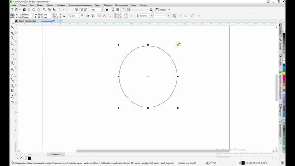The image size is (295, 166).
Task: Select the Pick tool in the toolbox
Action: pyautogui.click(x=12, y=22)
